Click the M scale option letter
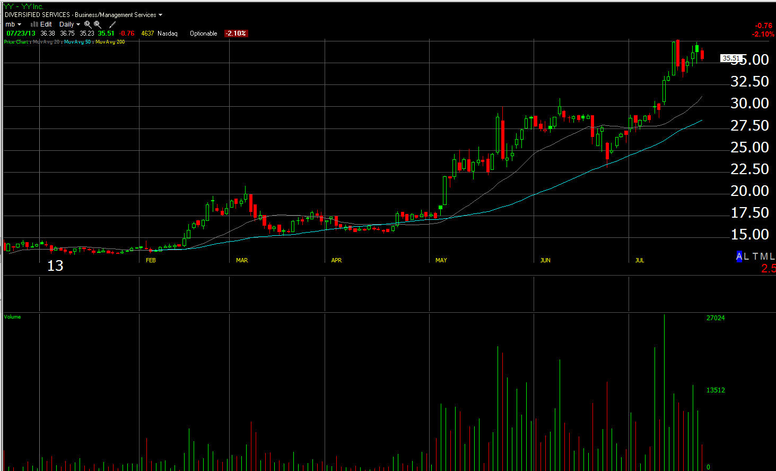This screenshot has width=776, height=471. pos(764,256)
